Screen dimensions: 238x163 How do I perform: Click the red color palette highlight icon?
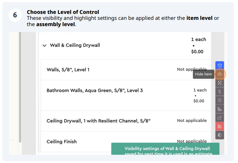click(x=220, y=126)
